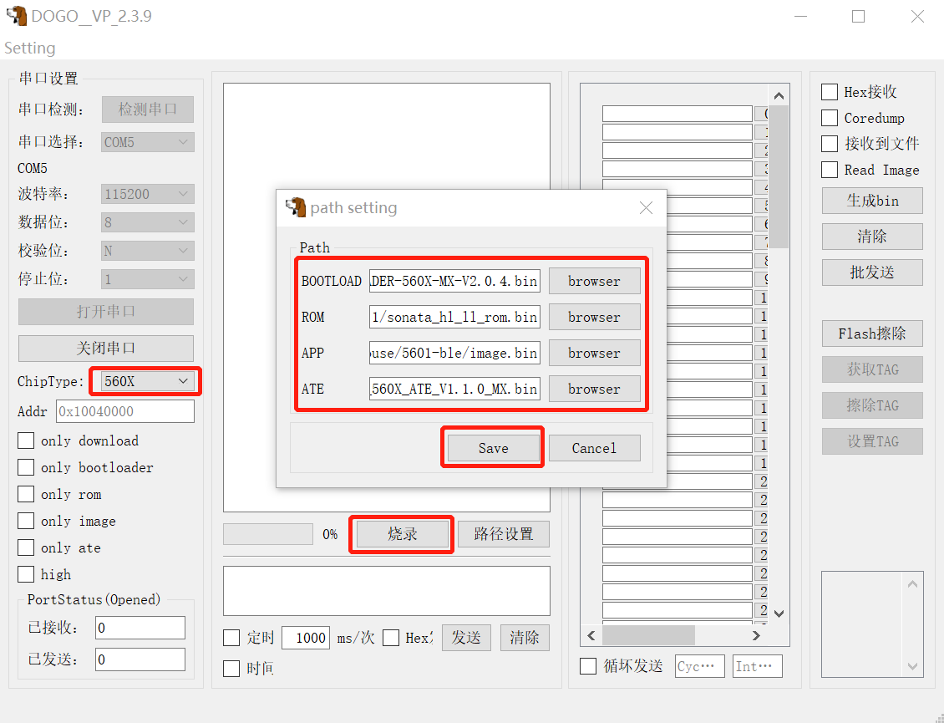The width and height of the screenshot is (944, 723).
Task: Click the ATE path field
Action: (x=454, y=390)
